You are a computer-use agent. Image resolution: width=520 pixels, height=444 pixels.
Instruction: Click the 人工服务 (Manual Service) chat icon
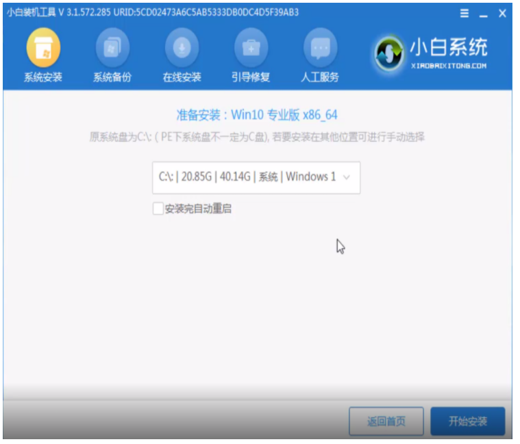pos(320,47)
